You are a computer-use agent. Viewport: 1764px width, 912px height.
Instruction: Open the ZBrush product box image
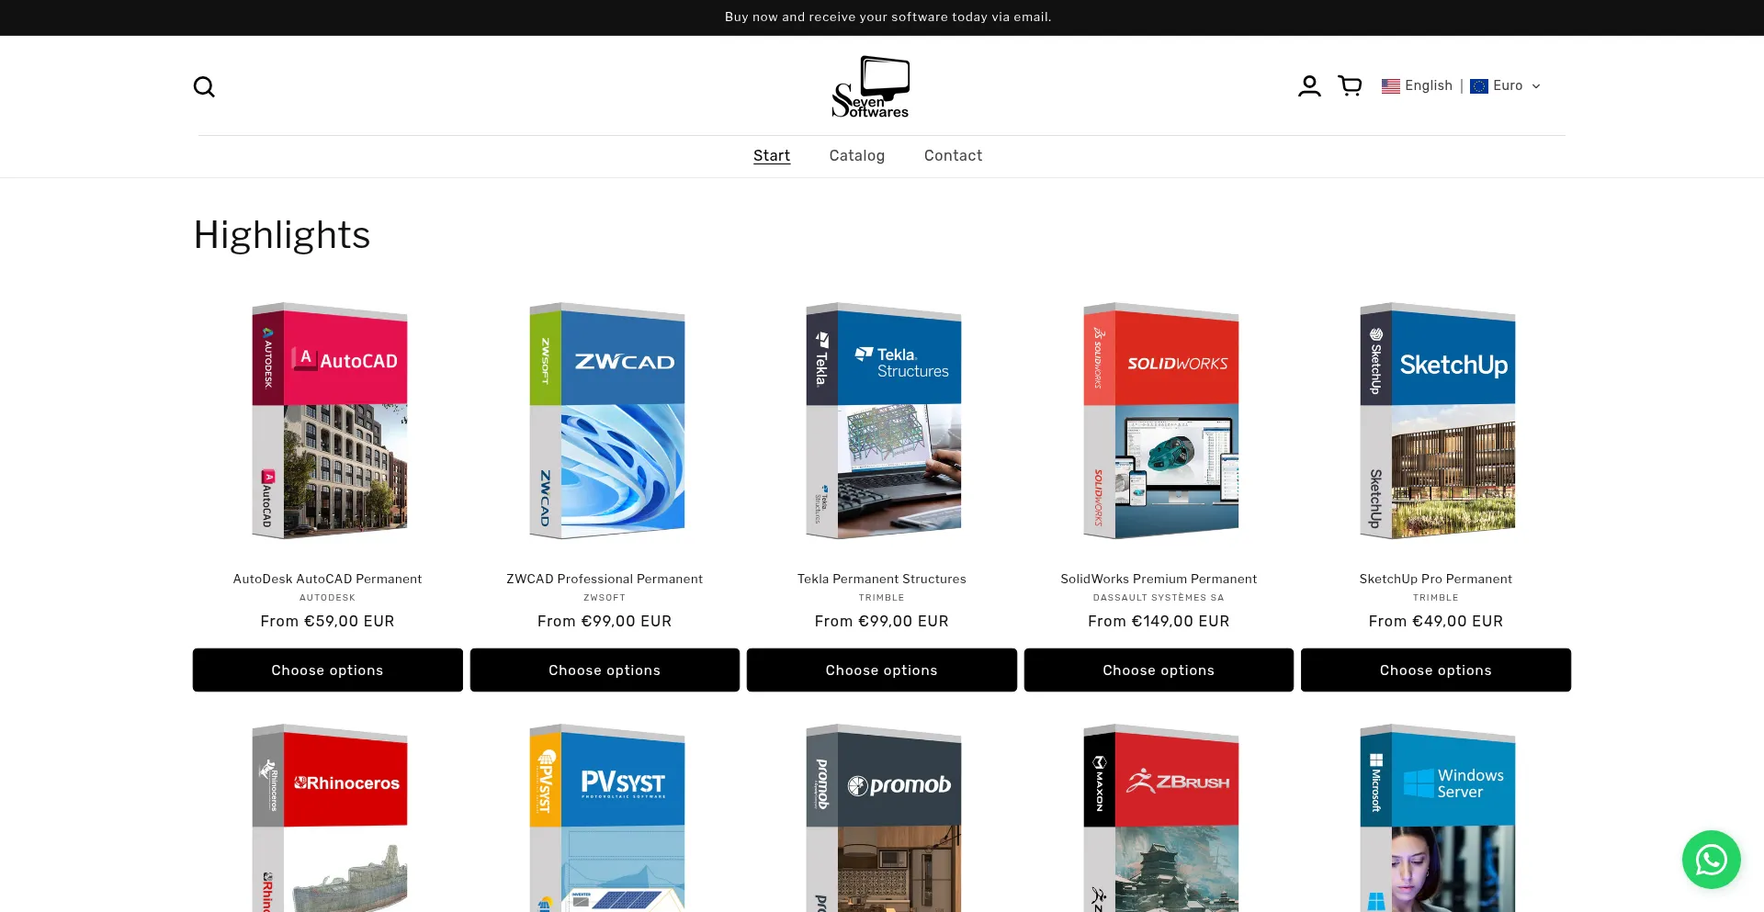[x=1161, y=818]
